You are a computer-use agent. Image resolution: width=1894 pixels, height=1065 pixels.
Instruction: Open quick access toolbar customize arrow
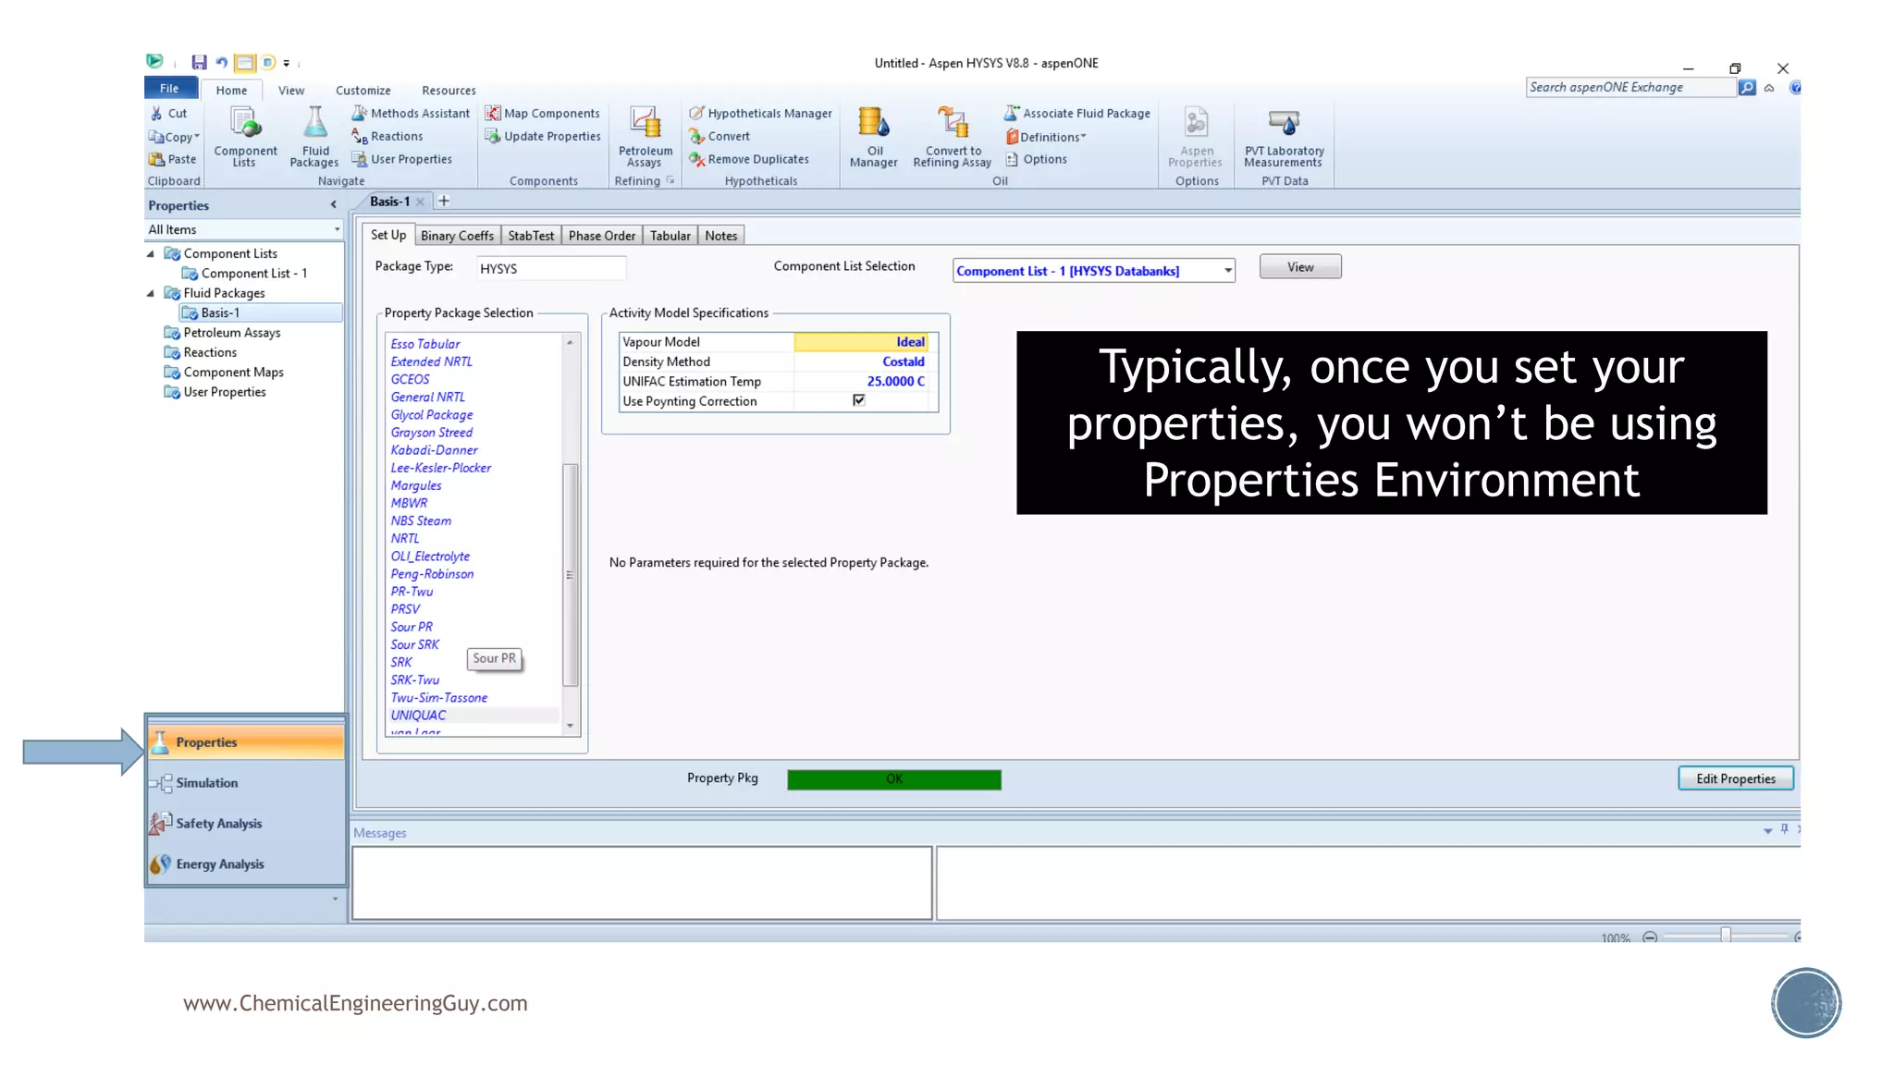[287, 63]
